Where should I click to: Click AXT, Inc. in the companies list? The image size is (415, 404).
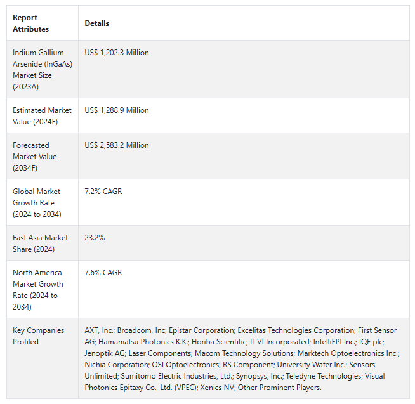(99, 330)
